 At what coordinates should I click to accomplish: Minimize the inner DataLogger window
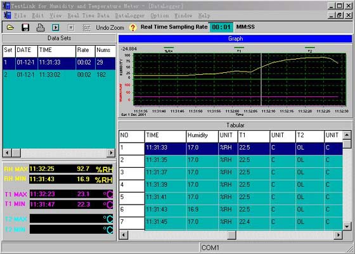(x=332, y=15)
